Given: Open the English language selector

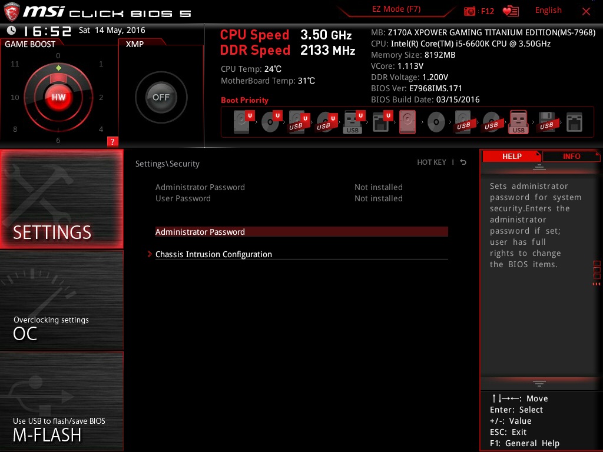Looking at the screenshot, I should click(x=548, y=11).
